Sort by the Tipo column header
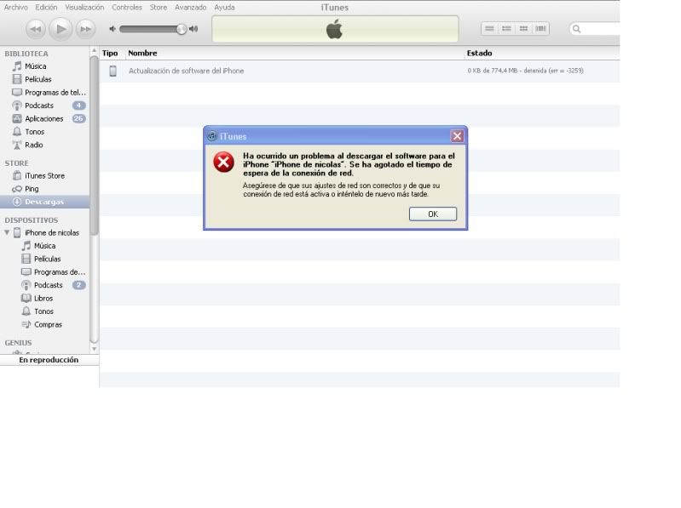681x508 pixels. [x=110, y=53]
